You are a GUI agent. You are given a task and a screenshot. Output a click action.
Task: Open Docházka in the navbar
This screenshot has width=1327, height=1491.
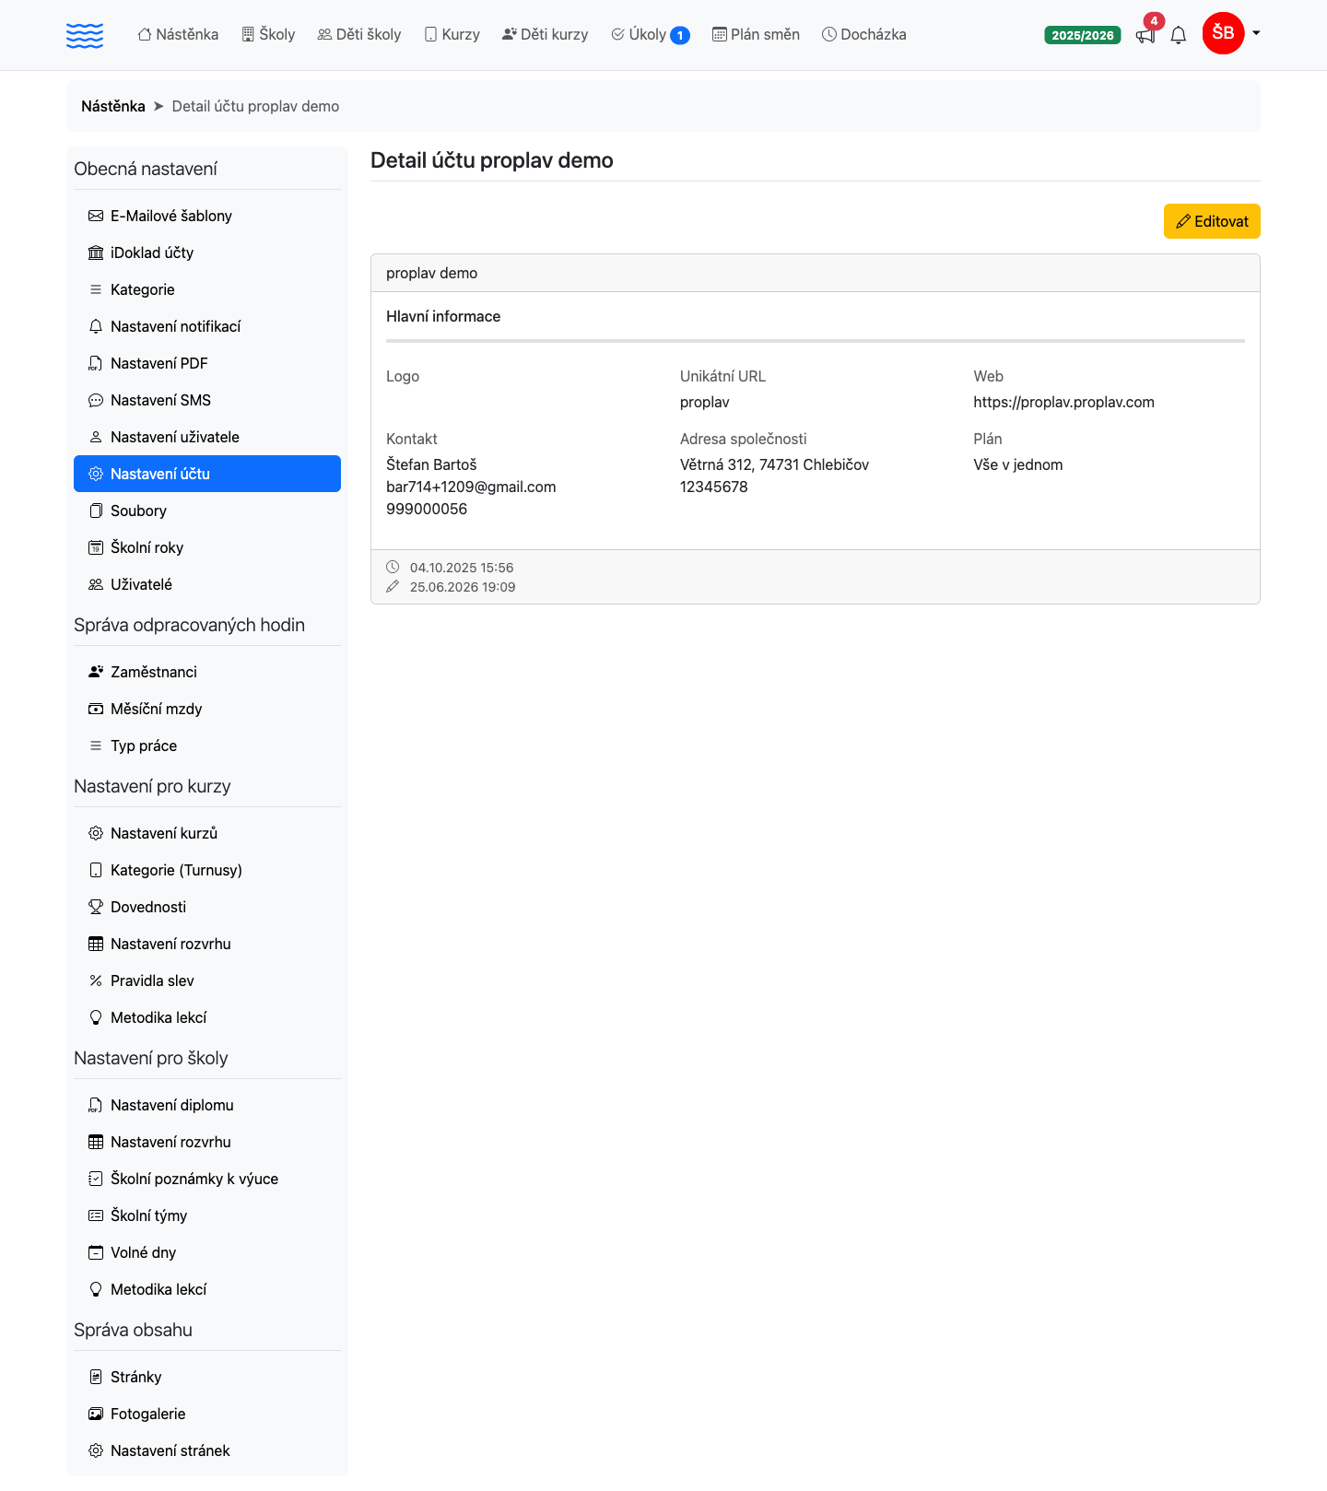pyautogui.click(x=864, y=35)
